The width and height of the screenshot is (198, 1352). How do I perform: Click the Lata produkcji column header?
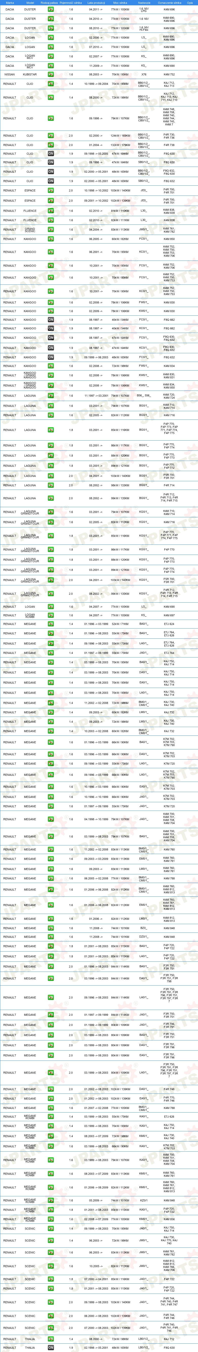click(x=96, y=3)
